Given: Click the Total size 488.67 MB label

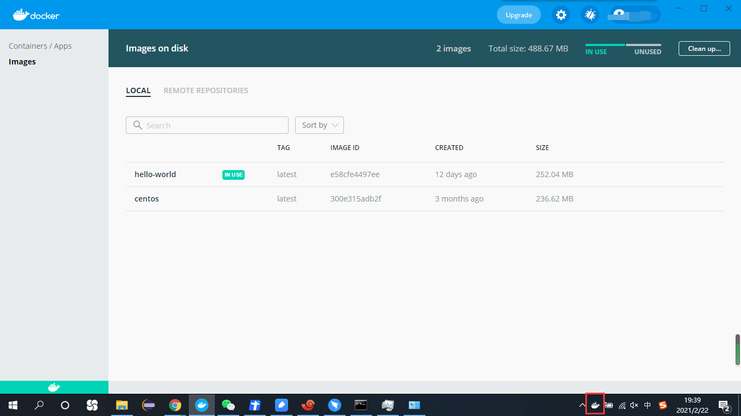Looking at the screenshot, I should click(528, 48).
